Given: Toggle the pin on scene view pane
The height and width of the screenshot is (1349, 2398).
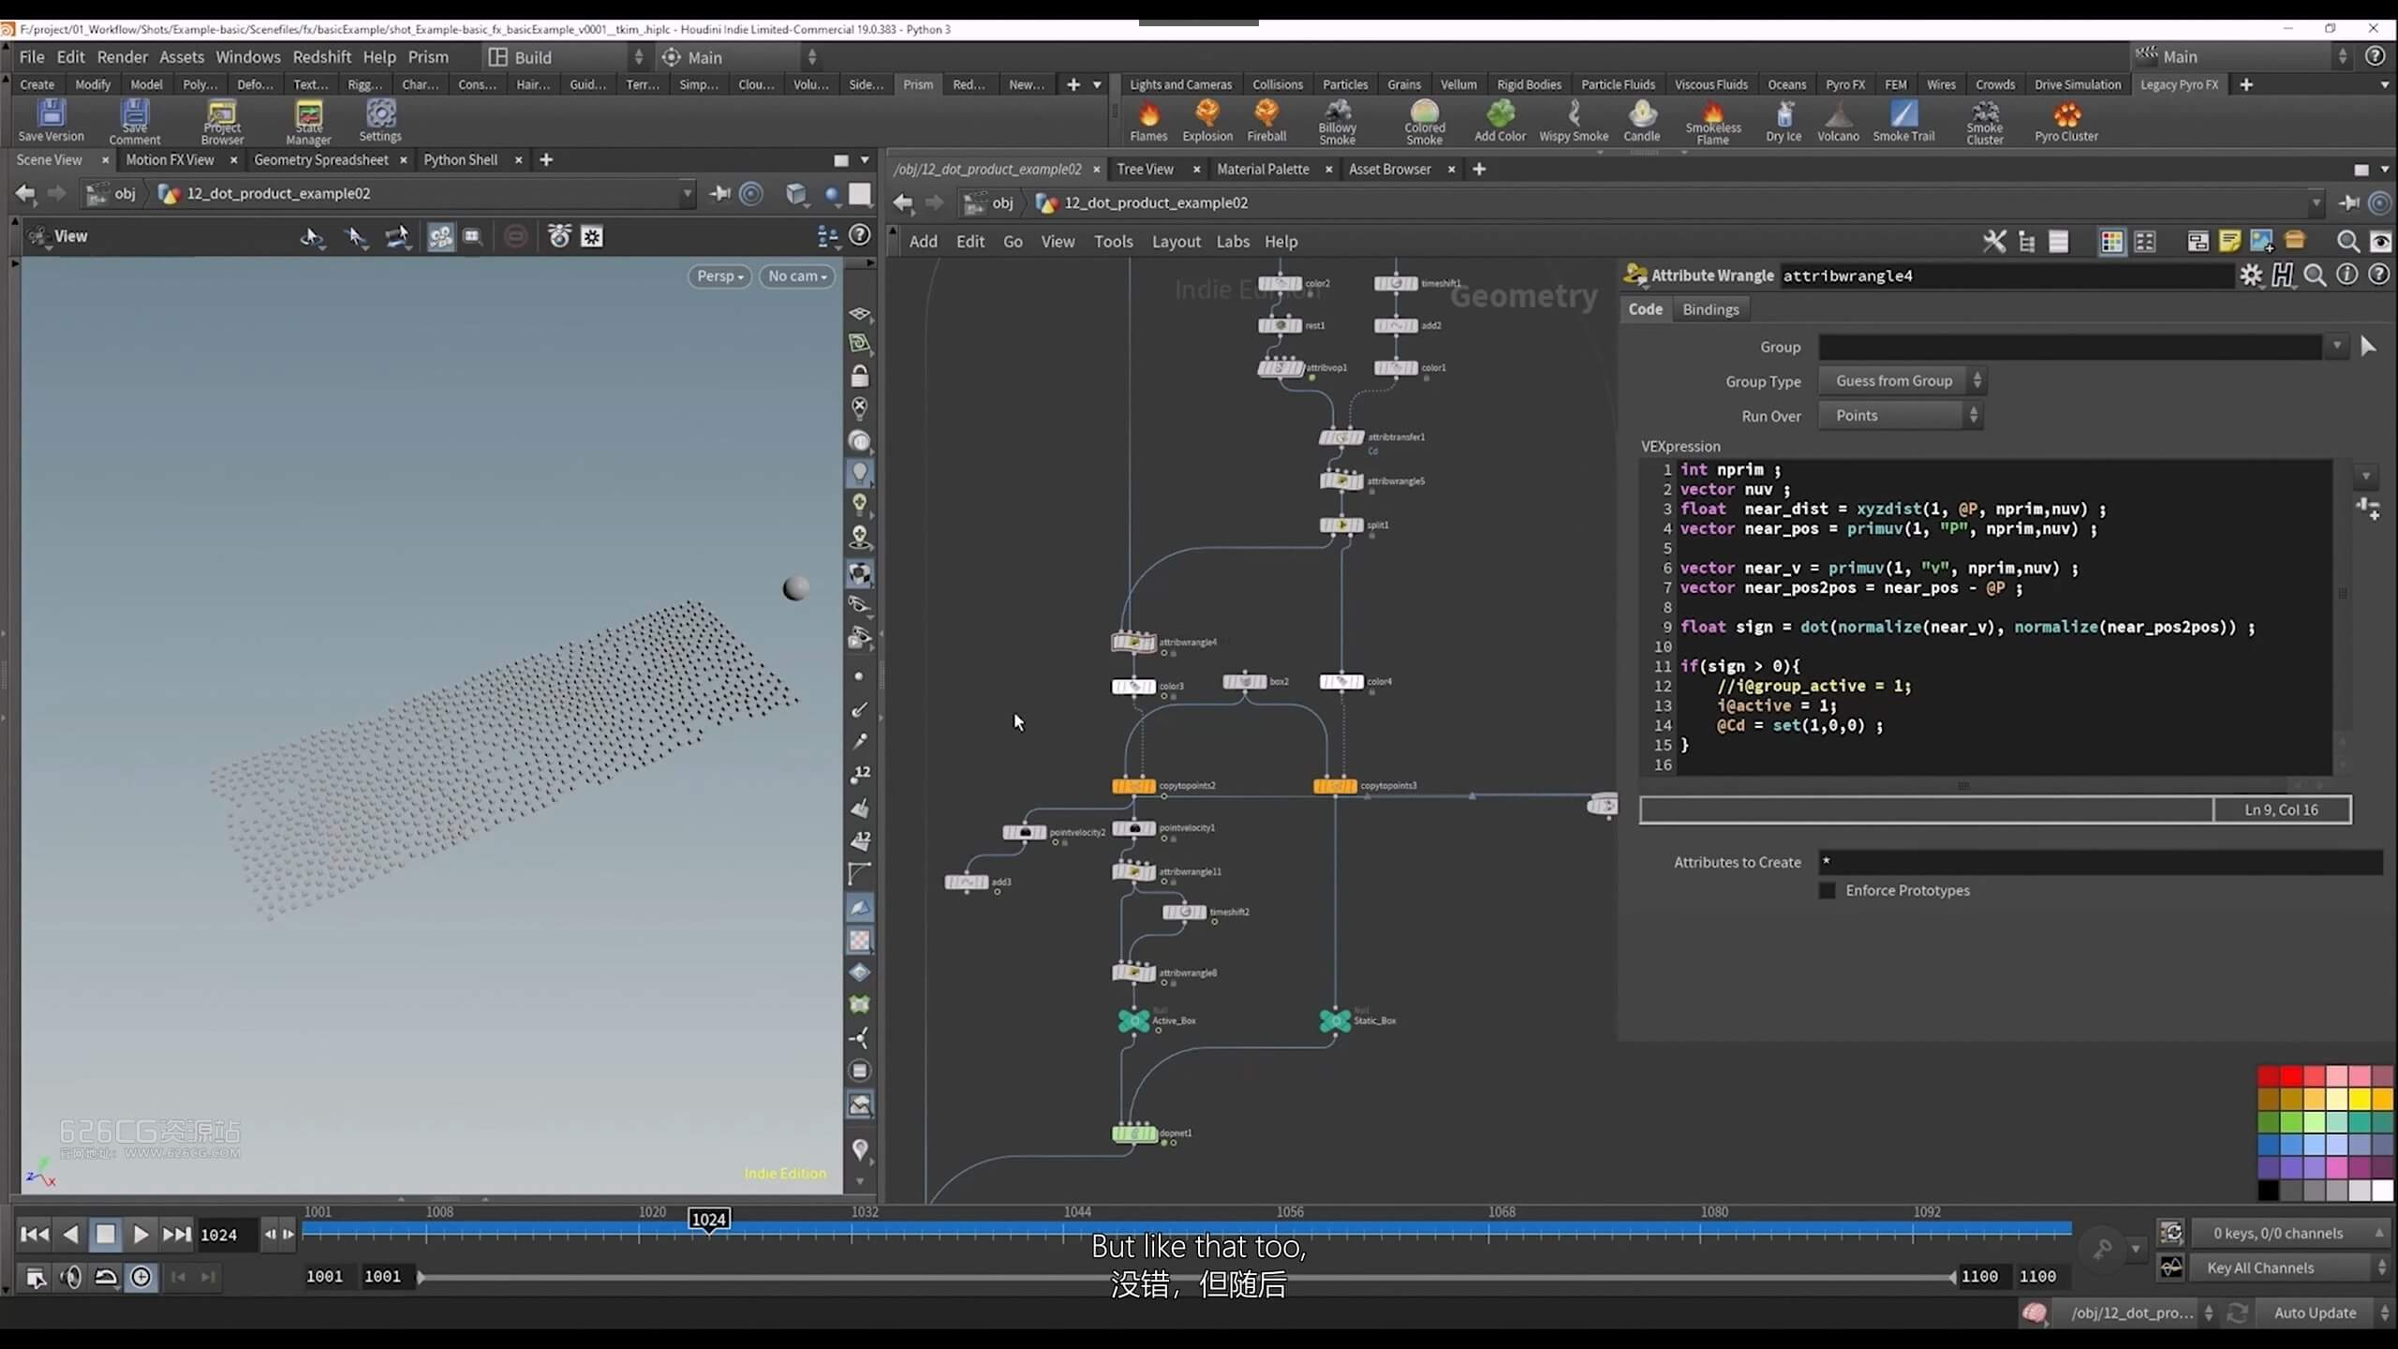Looking at the screenshot, I should tap(719, 194).
